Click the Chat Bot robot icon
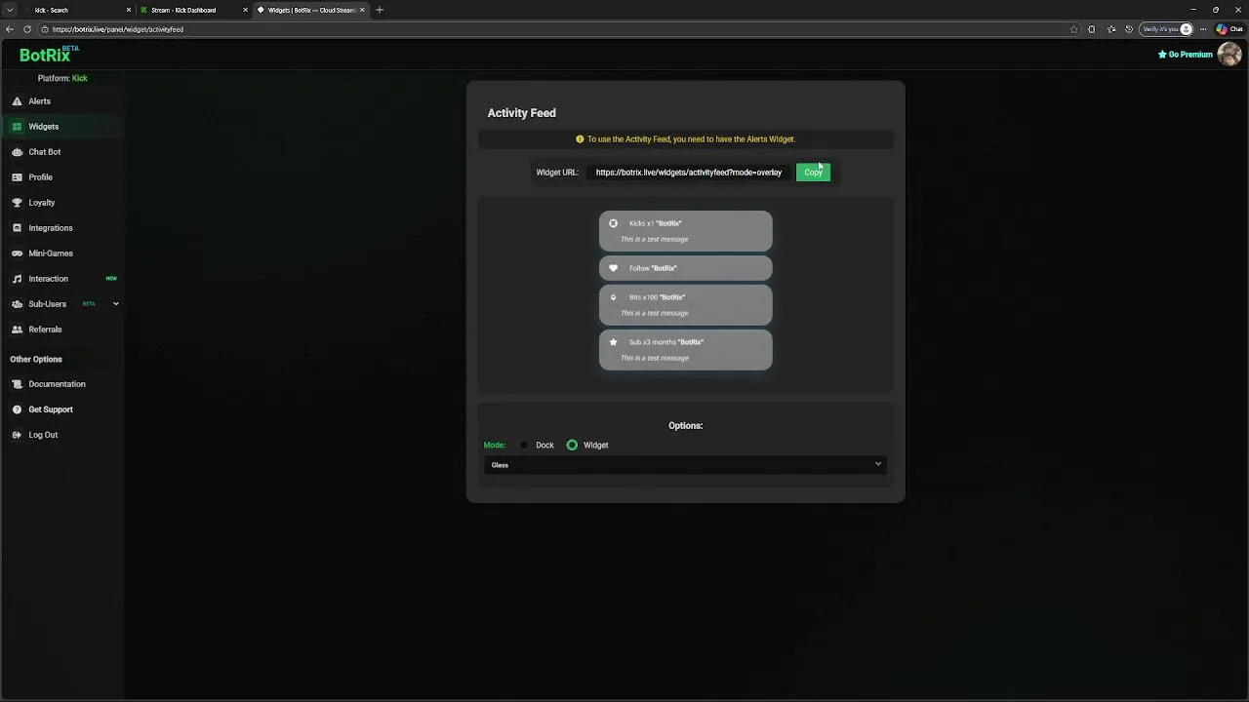Screen dimensions: 1249x702 point(17,152)
